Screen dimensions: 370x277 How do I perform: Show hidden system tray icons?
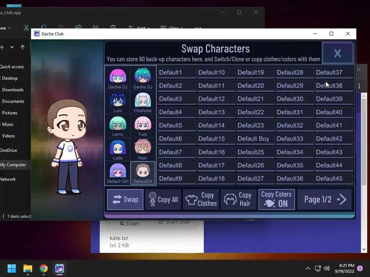308,268
